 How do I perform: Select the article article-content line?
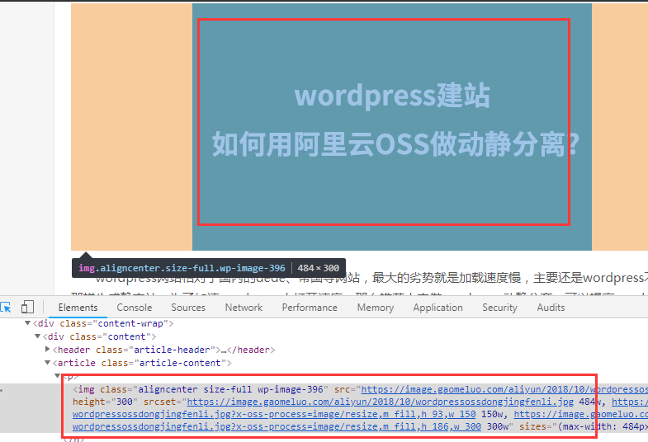click(x=142, y=363)
